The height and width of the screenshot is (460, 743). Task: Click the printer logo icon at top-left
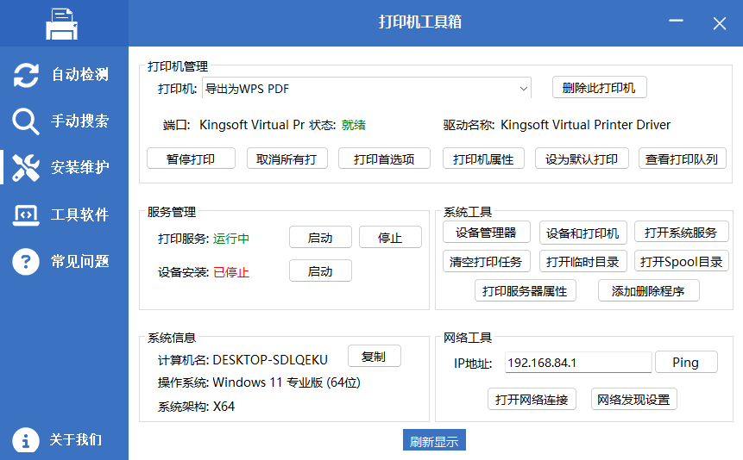62,23
